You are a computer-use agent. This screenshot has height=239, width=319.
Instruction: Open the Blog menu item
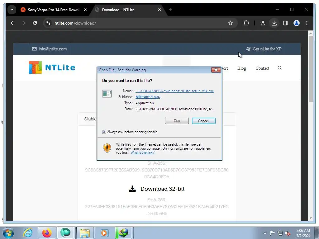(242, 68)
